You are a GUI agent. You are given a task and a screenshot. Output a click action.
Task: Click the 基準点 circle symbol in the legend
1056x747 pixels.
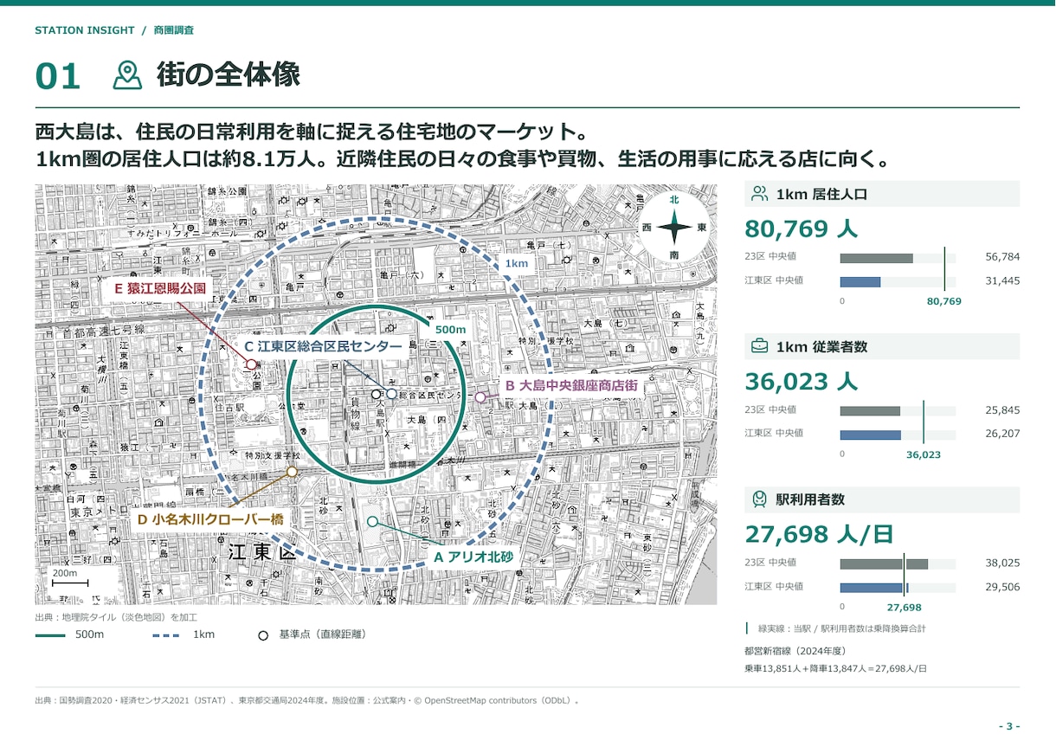[x=263, y=635]
